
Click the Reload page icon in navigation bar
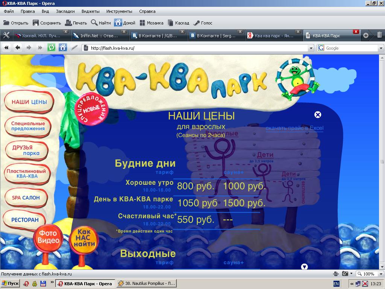51,48
